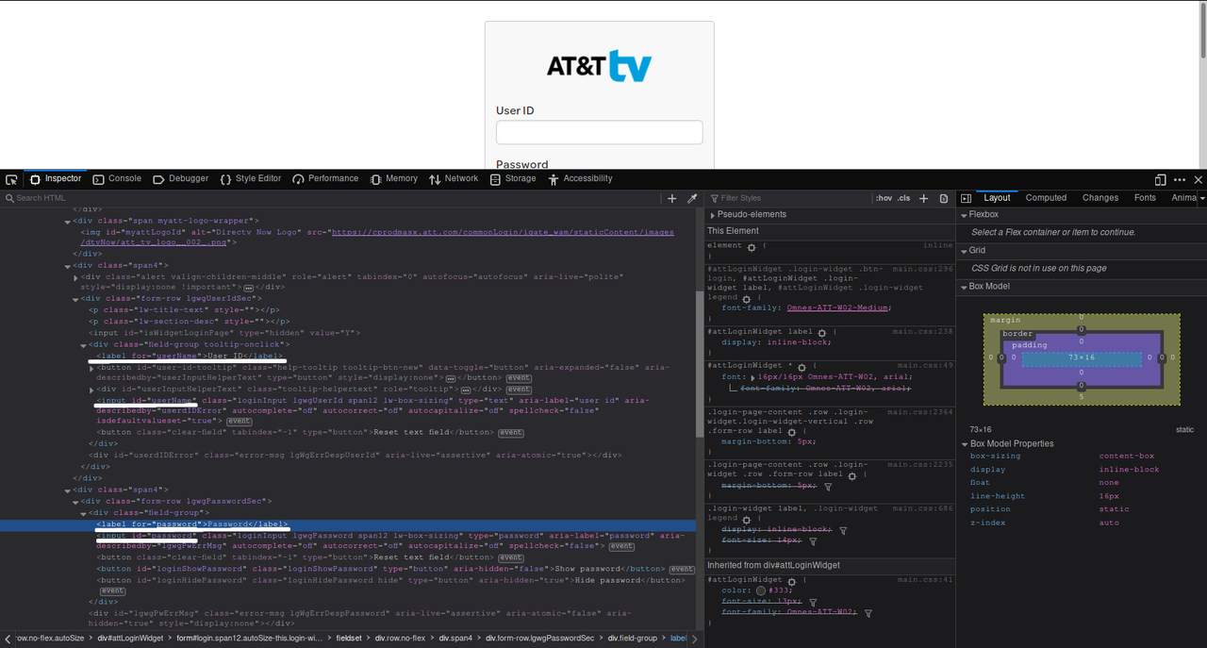Expand the font shorthand property arrow

752,377
